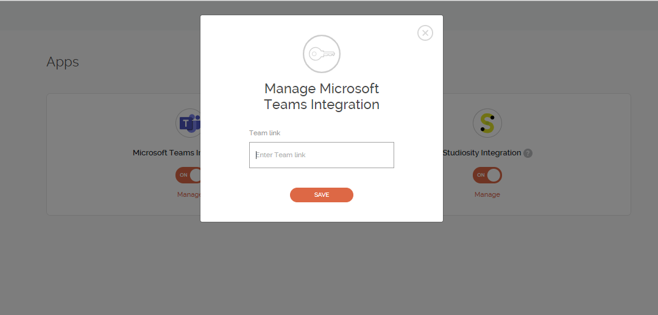Toggle the Studiosity Integration ON switch

pyautogui.click(x=487, y=175)
